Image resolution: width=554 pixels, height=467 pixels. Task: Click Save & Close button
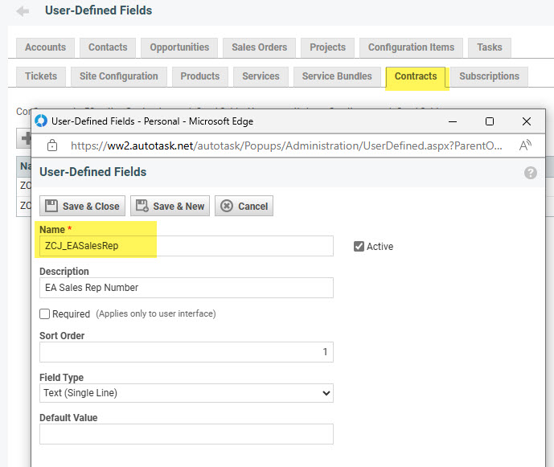pyautogui.click(x=82, y=207)
